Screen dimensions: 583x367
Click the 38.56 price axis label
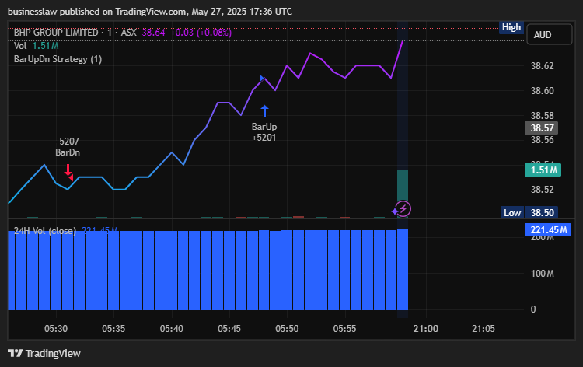tap(542, 140)
